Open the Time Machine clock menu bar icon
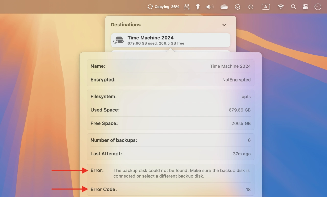Image resolution: width=327 pixels, height=197 pixels. click(x=251, y=7)
